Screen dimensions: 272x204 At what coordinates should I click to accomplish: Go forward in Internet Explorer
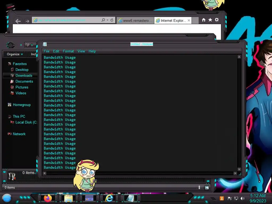(x=27, y=21)
